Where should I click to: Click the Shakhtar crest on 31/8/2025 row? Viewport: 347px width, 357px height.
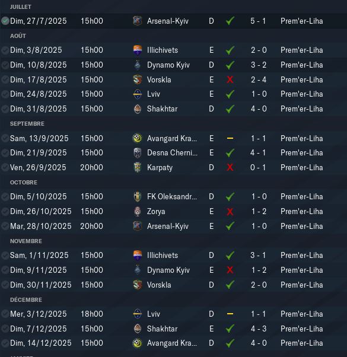pos(138,109)
